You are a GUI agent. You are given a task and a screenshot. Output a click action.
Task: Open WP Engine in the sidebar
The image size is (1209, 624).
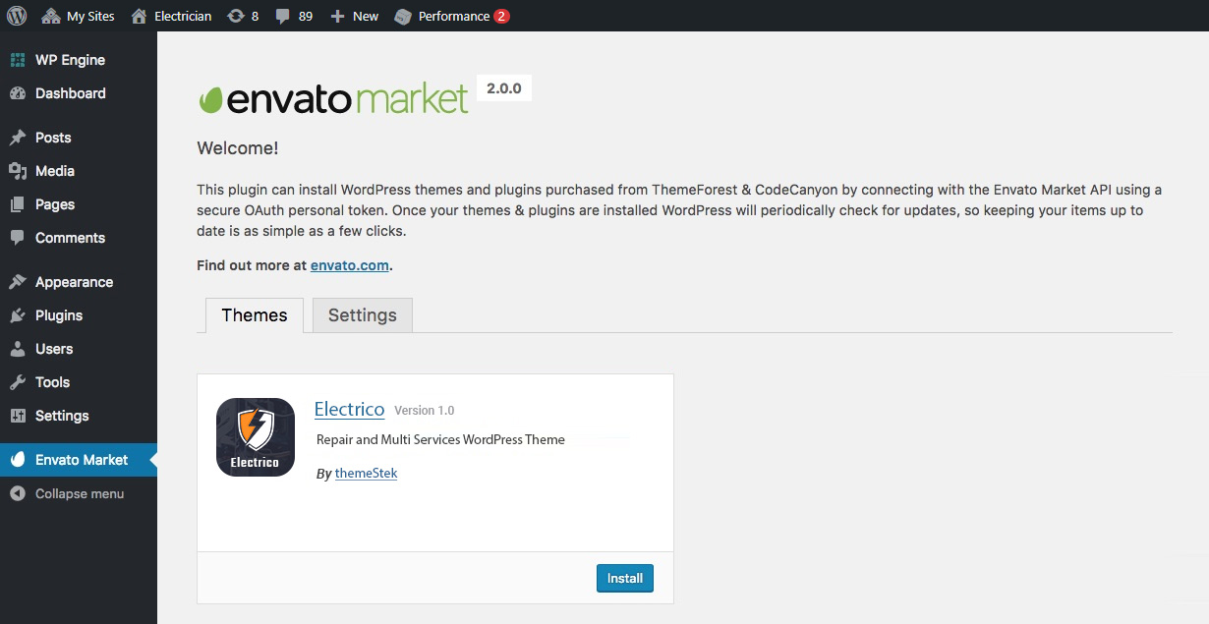point(69,60)
